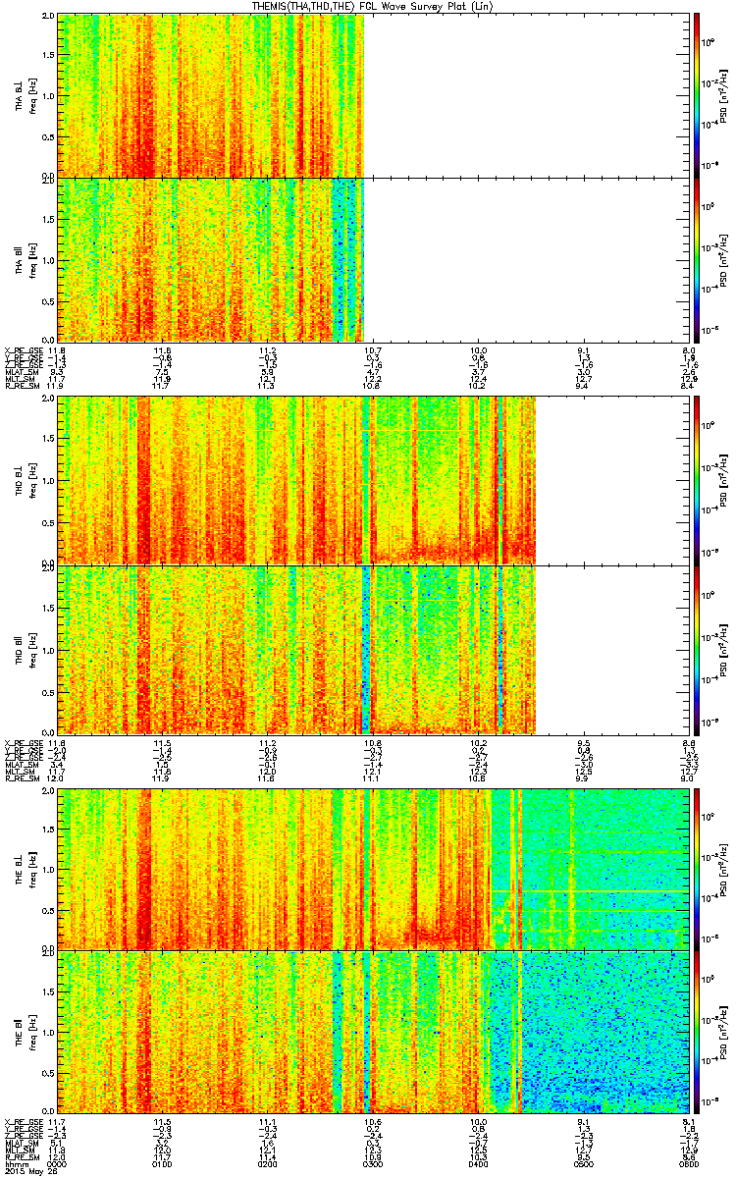Click the PSD color bar beside THD B⊥

[696, 480]
